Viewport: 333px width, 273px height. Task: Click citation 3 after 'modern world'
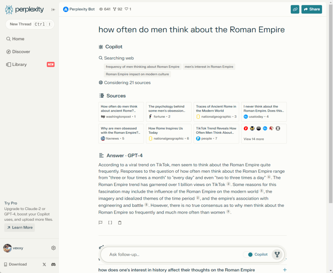click(261, 191)
